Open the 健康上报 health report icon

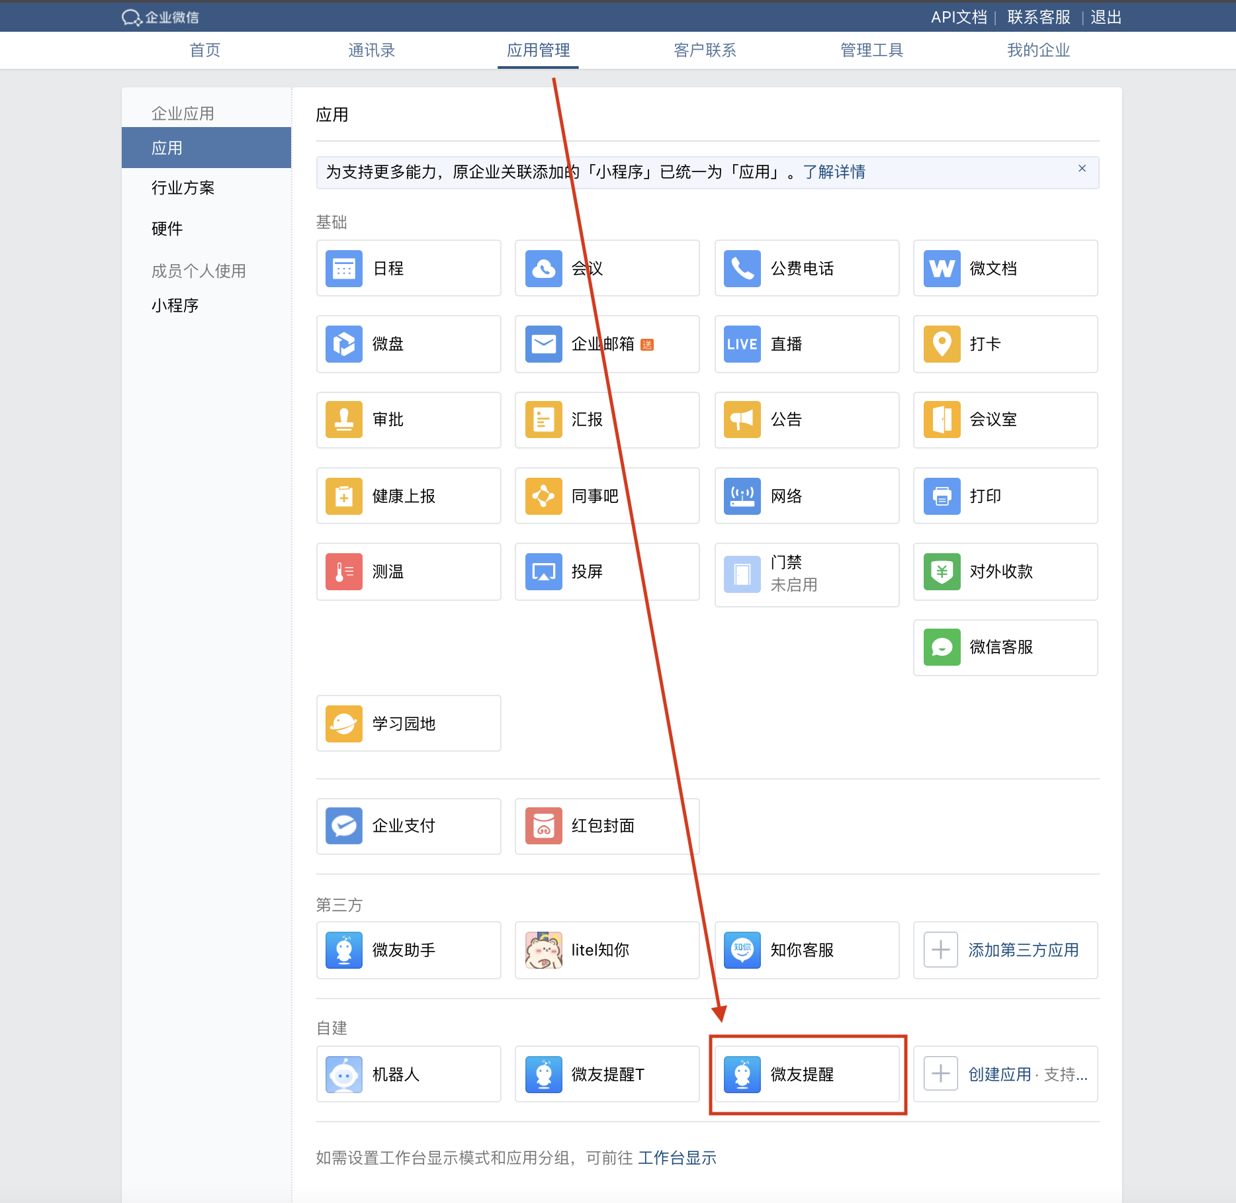coord(344,496)
